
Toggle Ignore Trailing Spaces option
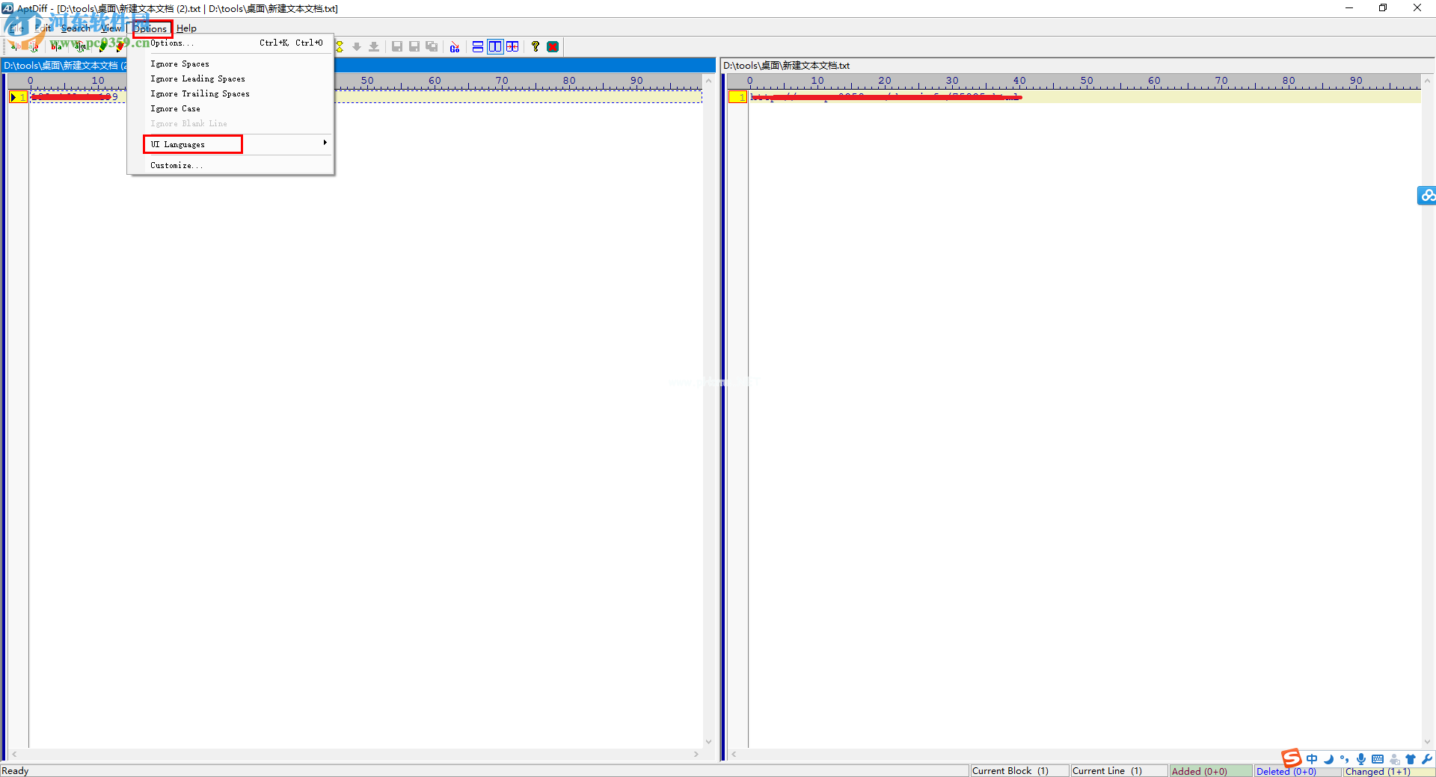(x=230, y=94)
